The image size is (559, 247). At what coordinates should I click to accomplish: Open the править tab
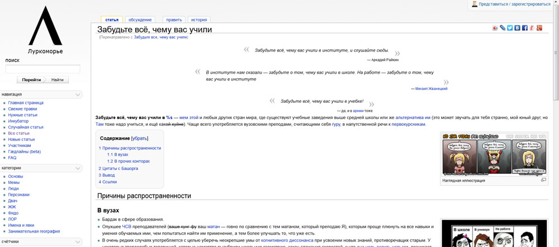pos(174,20)
